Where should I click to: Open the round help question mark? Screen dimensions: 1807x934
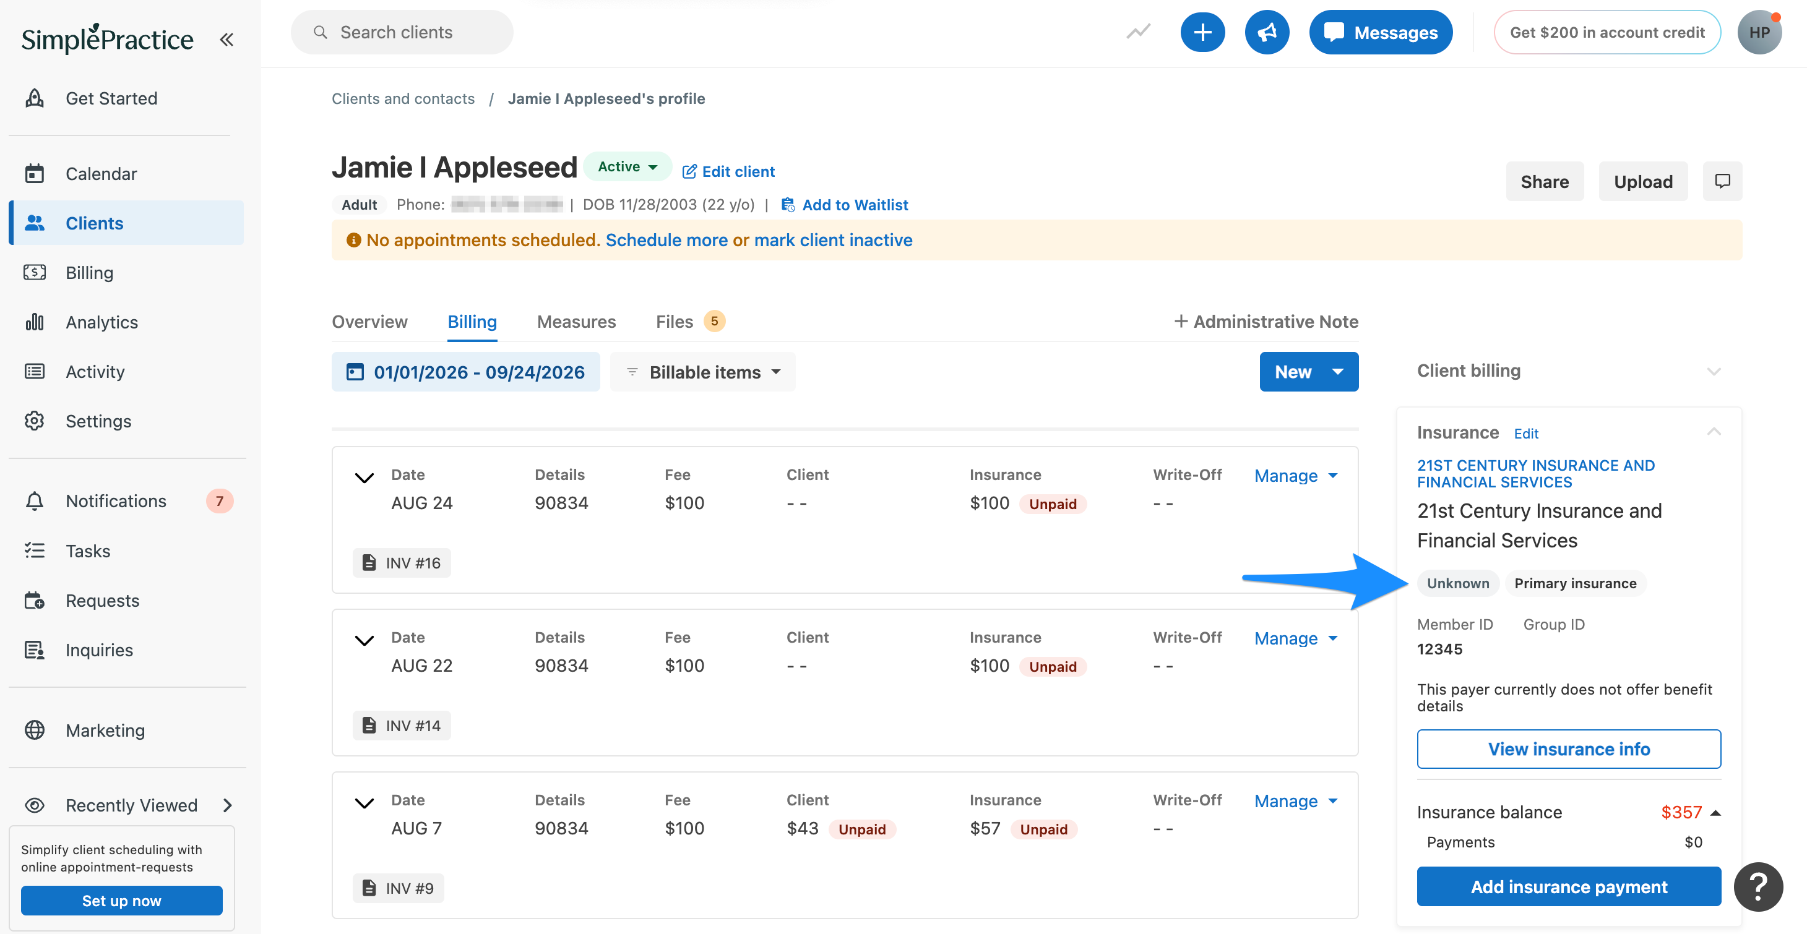pos(1758,886)
